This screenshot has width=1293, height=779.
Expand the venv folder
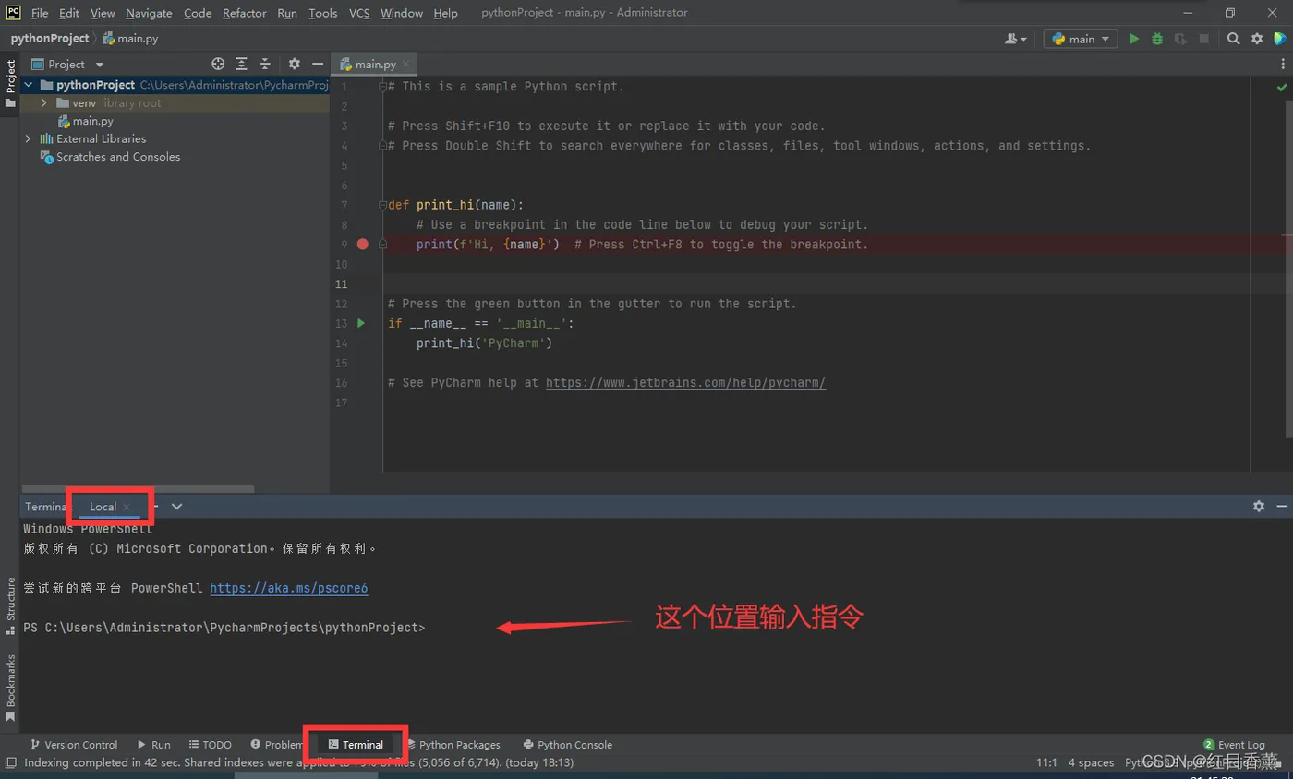(43, 103)
